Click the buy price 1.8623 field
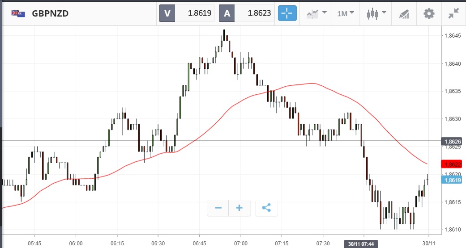Screen dimensions: 466x248 (254, 13)
